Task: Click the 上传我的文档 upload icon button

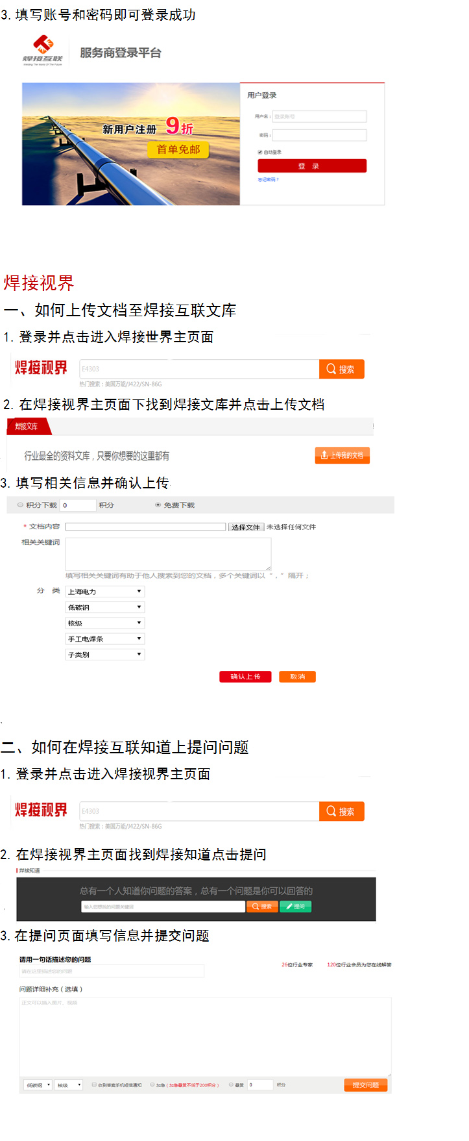Action: tap(342, 455)
